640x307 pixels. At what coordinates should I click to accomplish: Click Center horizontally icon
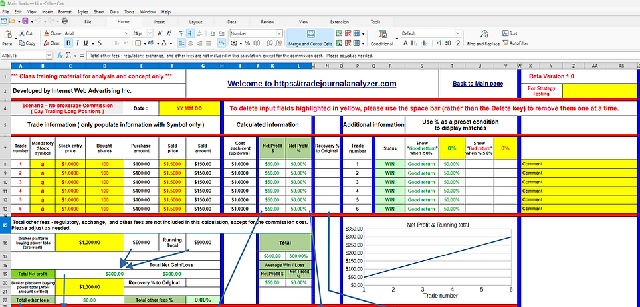click(x=191, y=43)
